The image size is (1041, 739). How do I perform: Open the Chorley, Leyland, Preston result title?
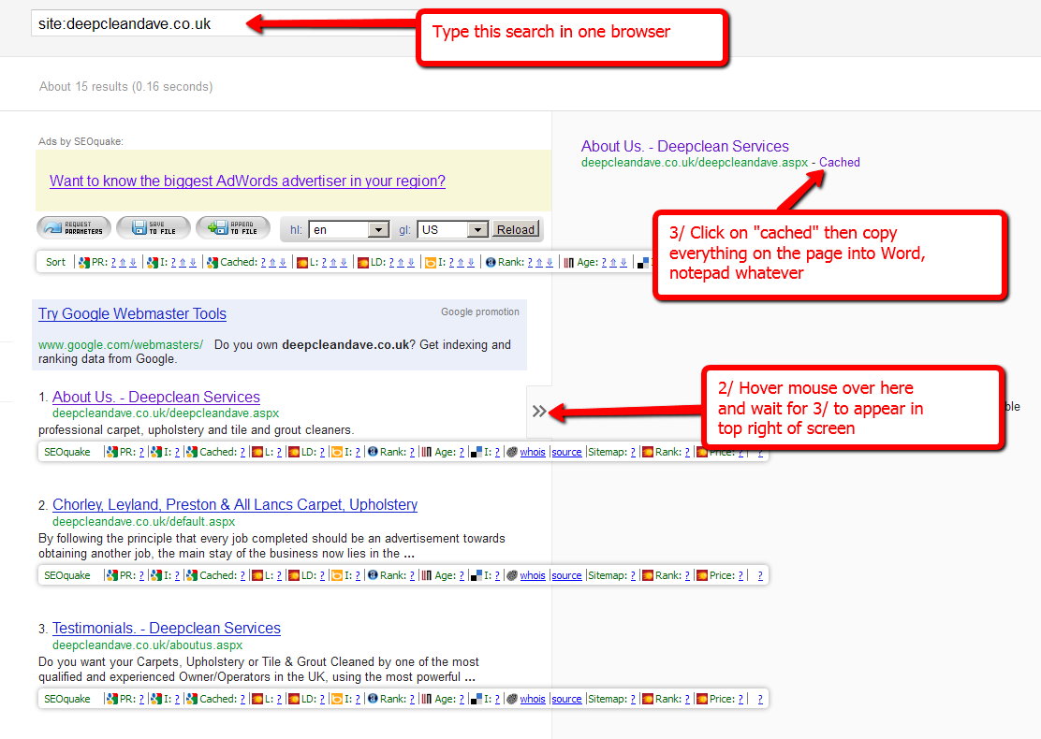pos(235,505)
